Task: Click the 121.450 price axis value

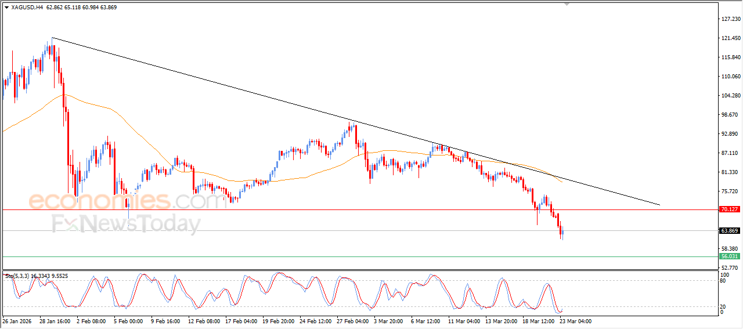Action: pyautogui.click(x=730, y=38)
